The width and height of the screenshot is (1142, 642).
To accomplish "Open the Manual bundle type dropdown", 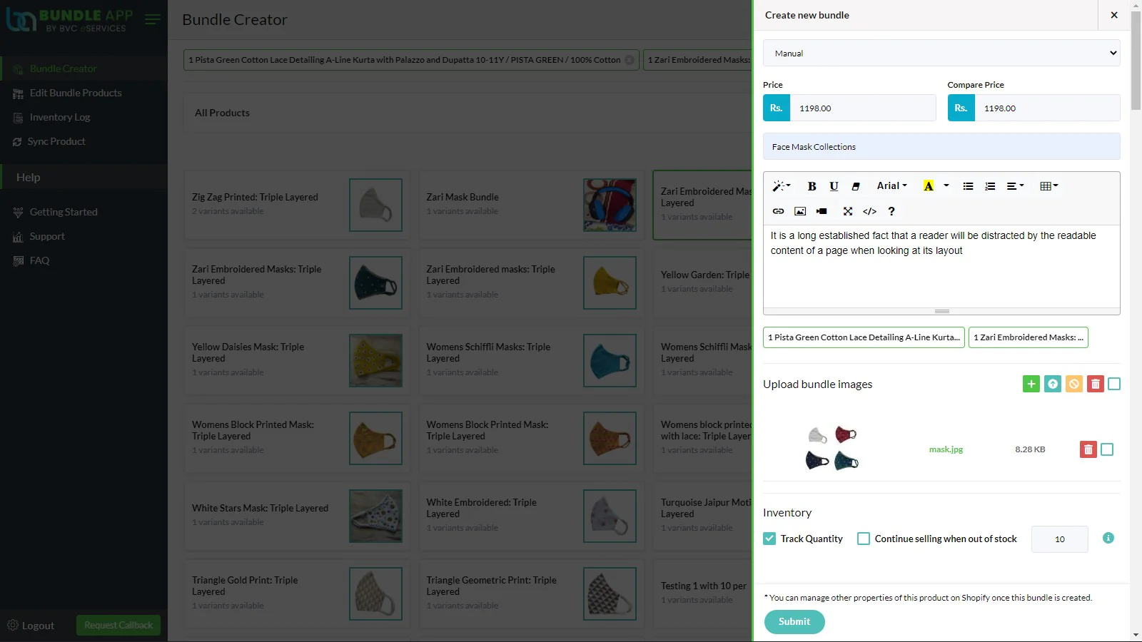I will 941,53.
